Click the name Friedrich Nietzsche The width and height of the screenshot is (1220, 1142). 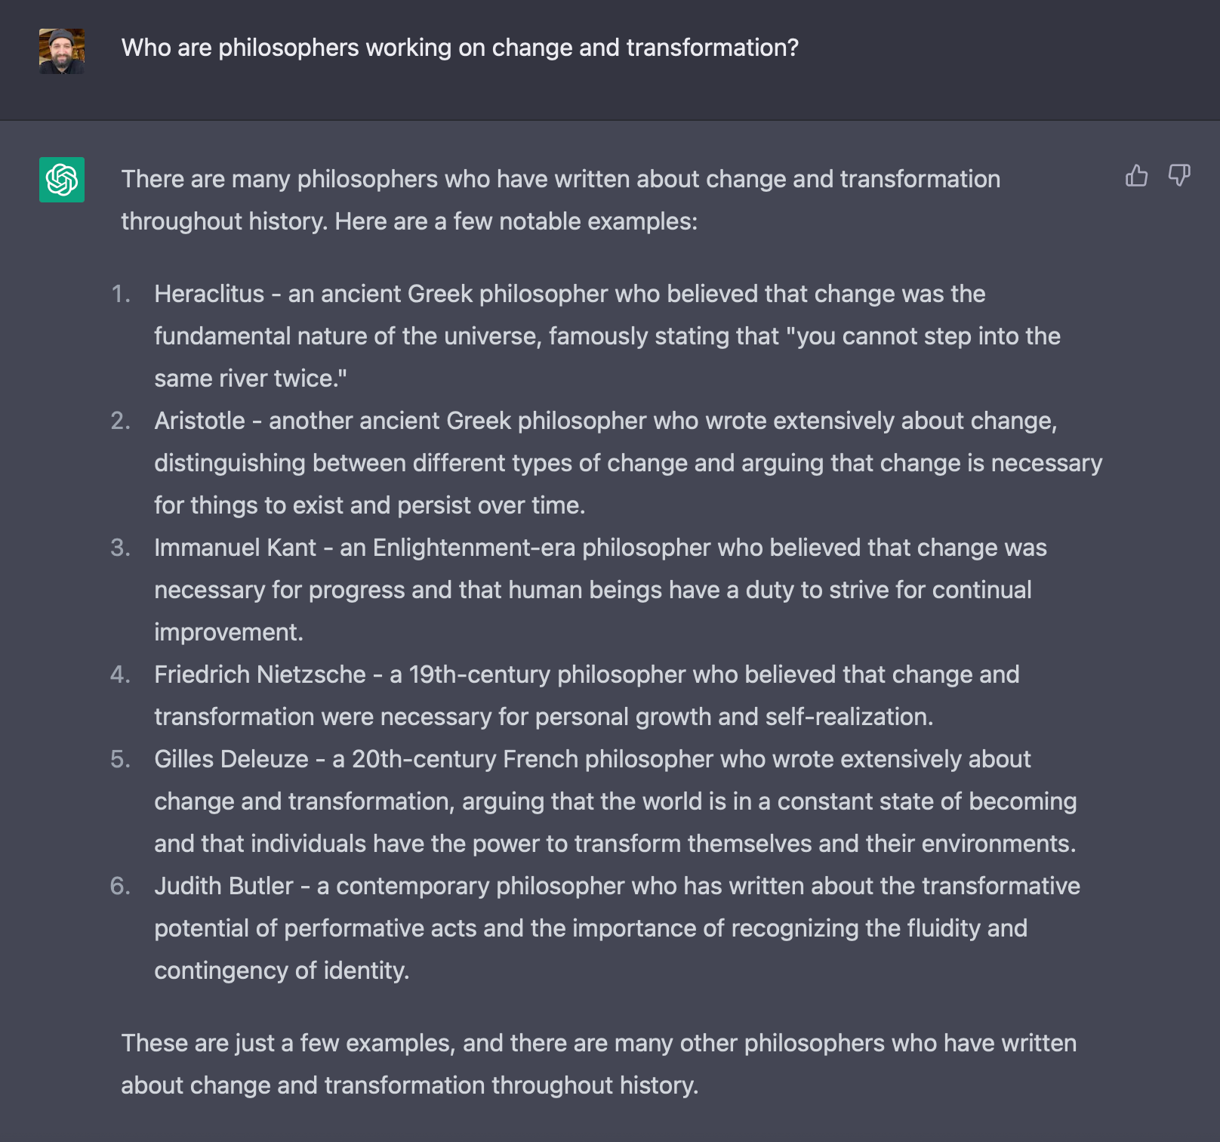coord(260,674)
